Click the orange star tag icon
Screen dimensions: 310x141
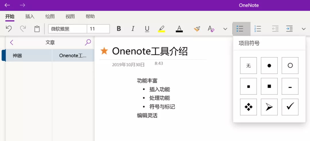point(104,51)
